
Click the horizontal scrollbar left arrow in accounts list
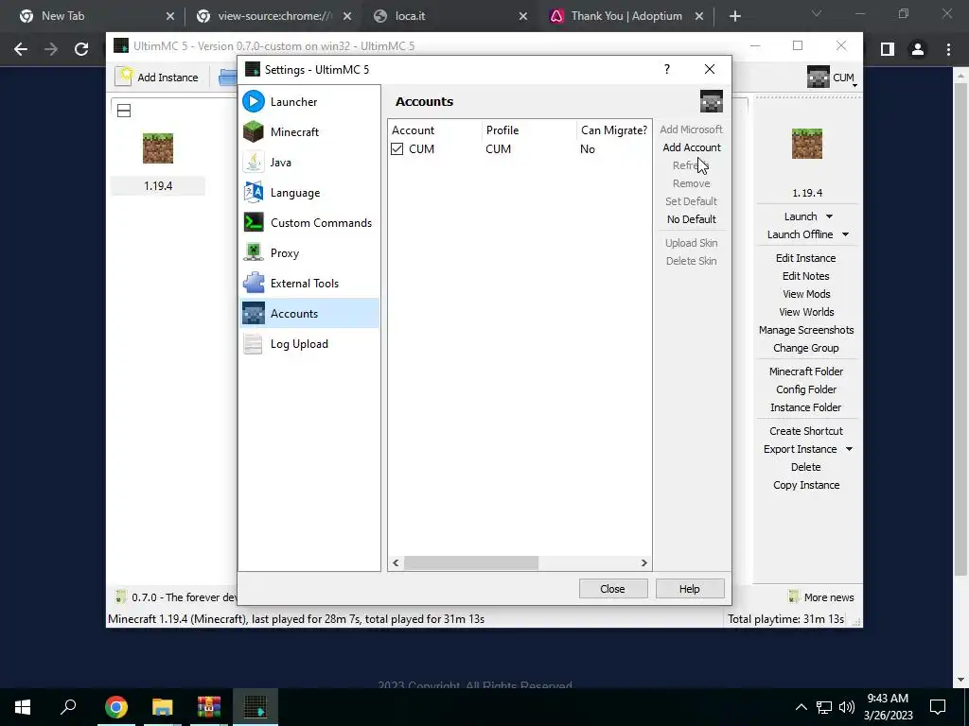click(396, 563)
